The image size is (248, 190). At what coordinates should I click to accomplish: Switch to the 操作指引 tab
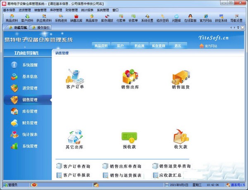tap(43, 28)
